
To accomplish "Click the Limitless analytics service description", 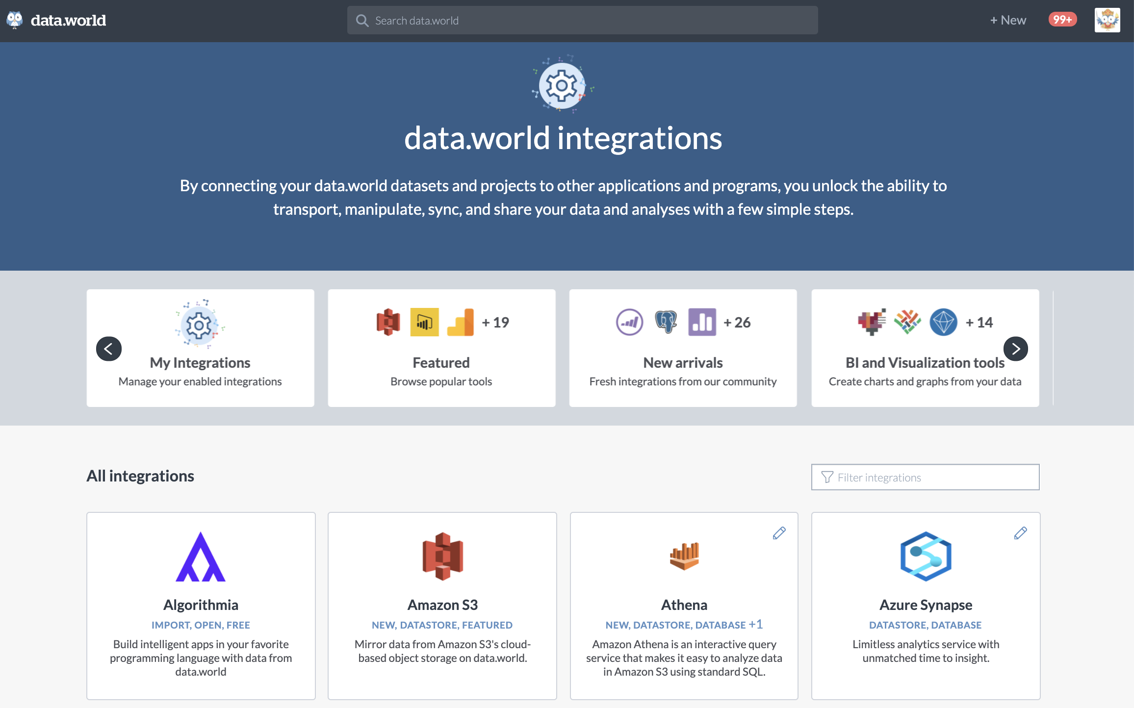I will (926, 651).
